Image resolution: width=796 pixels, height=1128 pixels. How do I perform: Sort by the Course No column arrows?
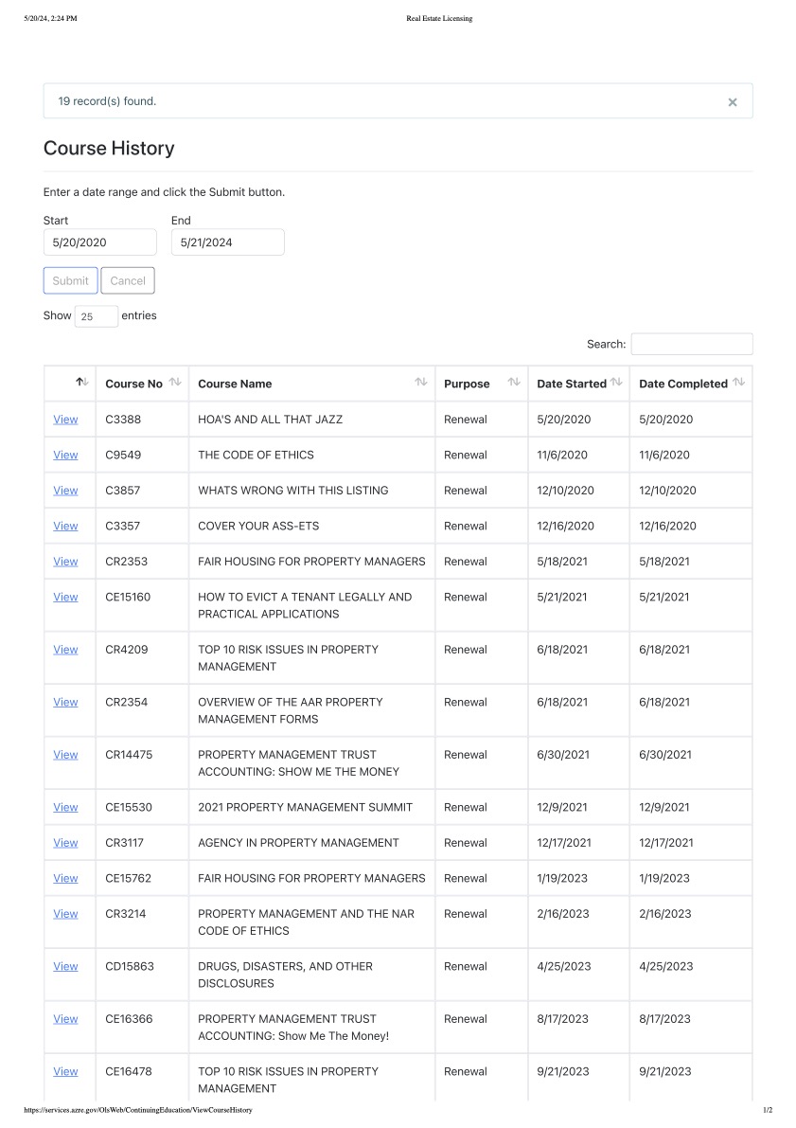175,382
